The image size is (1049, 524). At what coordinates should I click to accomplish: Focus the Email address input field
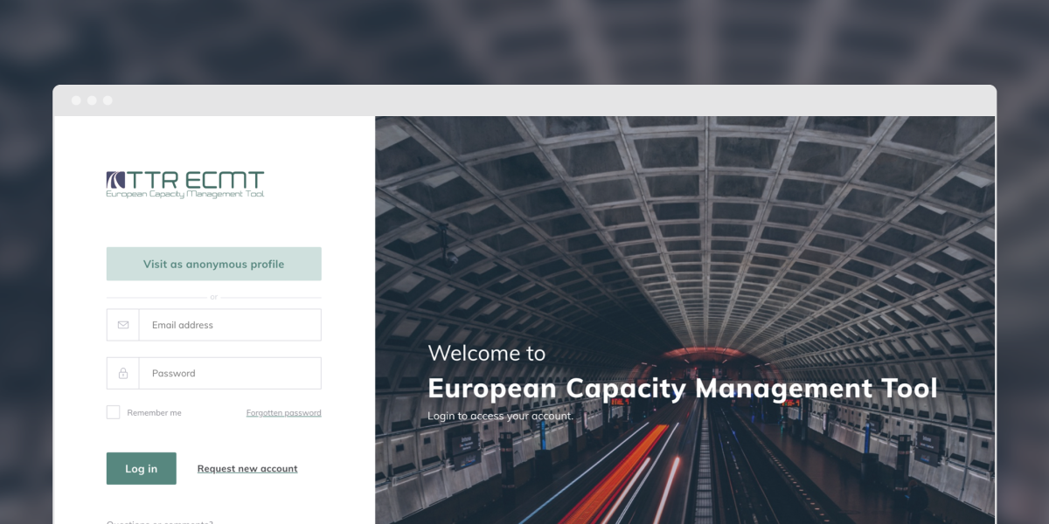point(214,325)
